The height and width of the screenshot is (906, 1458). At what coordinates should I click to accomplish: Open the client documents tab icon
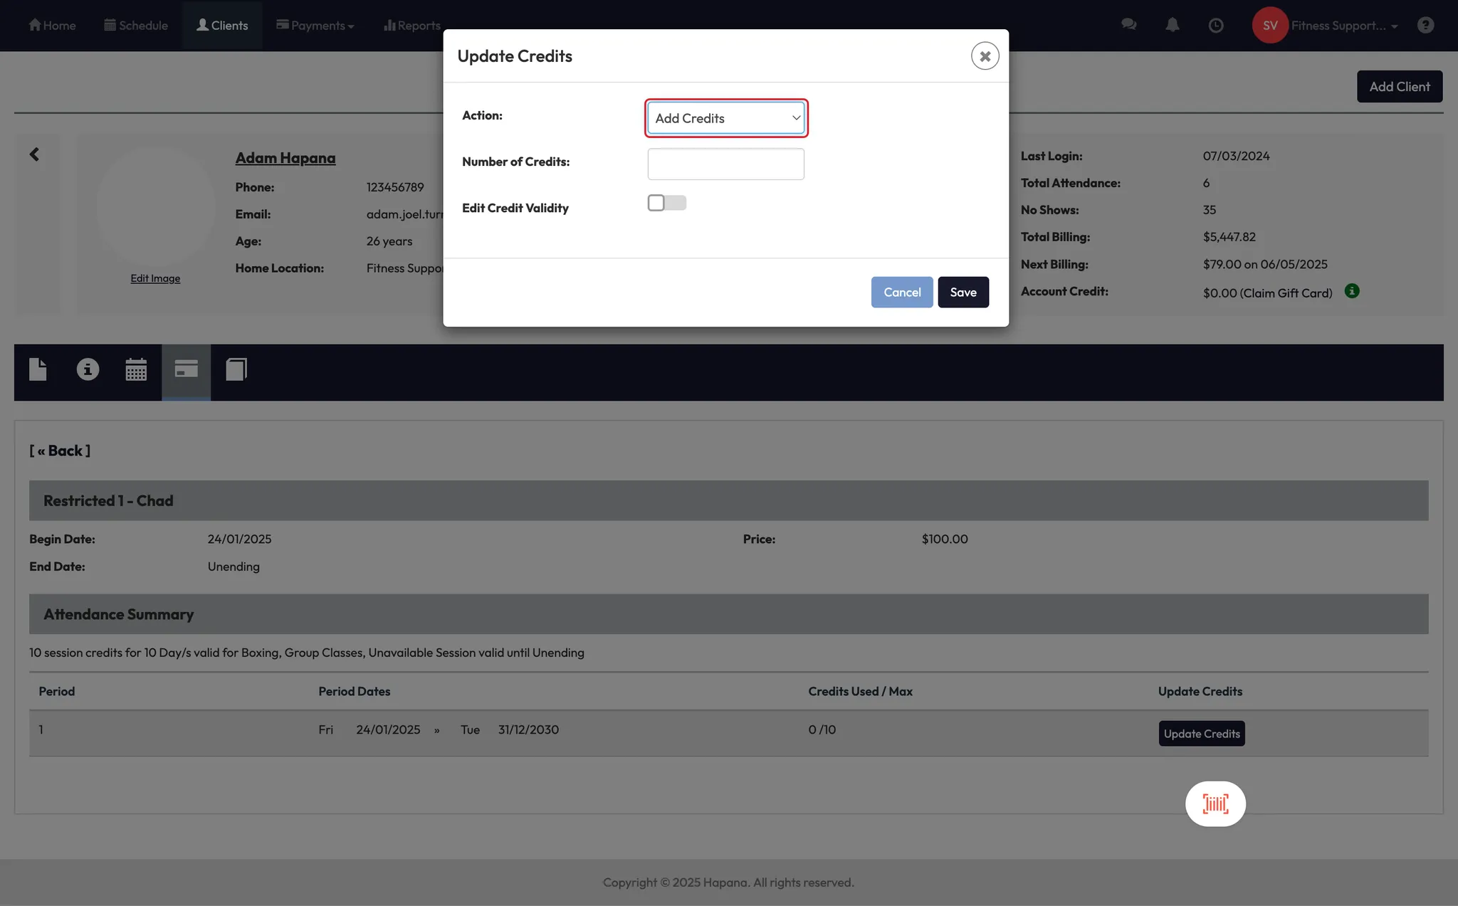(x=38, y=369)
